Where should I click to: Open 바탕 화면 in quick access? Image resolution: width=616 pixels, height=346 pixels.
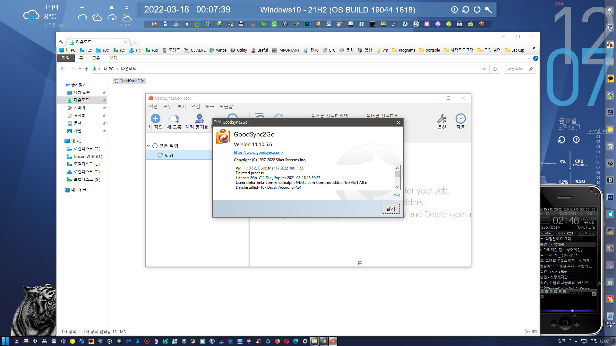(82, 92)
